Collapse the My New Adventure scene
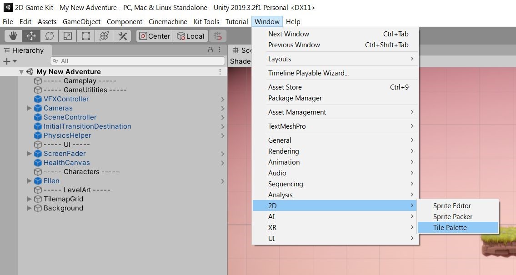 pos(21,72)
